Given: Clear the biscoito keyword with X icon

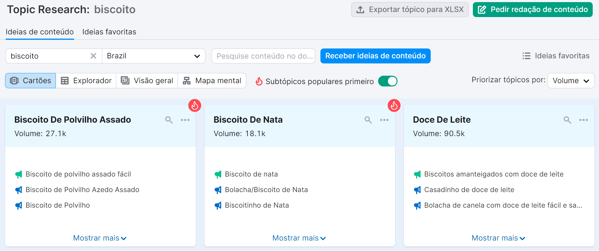Looking at the screenshot, I should pyautogui.click(x=93, y=56).
